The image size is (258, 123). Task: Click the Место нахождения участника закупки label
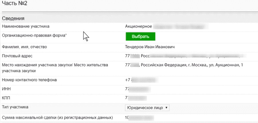click(55, 68)
